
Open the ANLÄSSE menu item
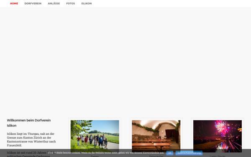(x=54, y=3)
